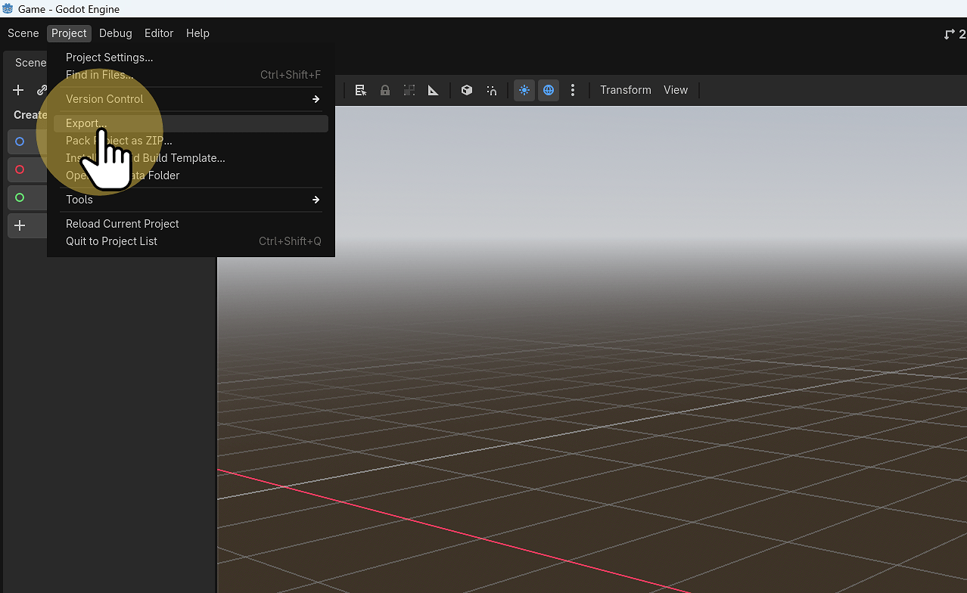This screenshot has height=593, width=967.
Task: Click the Godot logo in the title bar
Action: pos(8,8)
